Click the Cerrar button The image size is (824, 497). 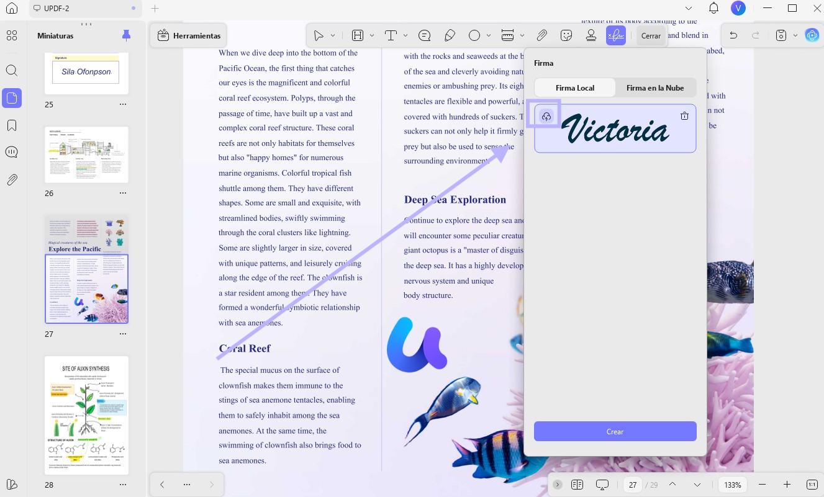click(651, 35)
